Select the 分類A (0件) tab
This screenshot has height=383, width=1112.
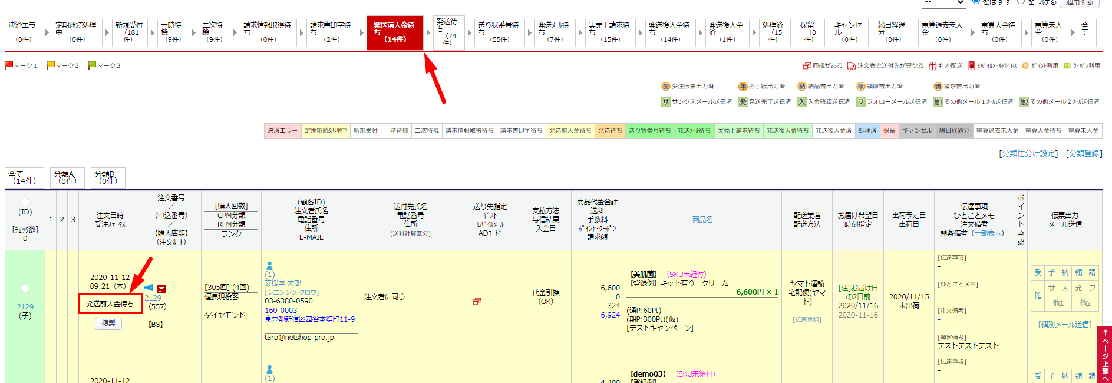[x=67, y=177]
